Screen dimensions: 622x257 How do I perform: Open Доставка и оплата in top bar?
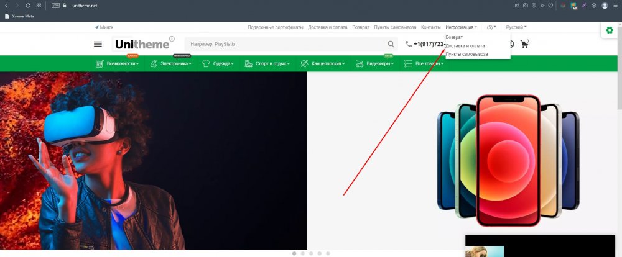click(328, 27)
